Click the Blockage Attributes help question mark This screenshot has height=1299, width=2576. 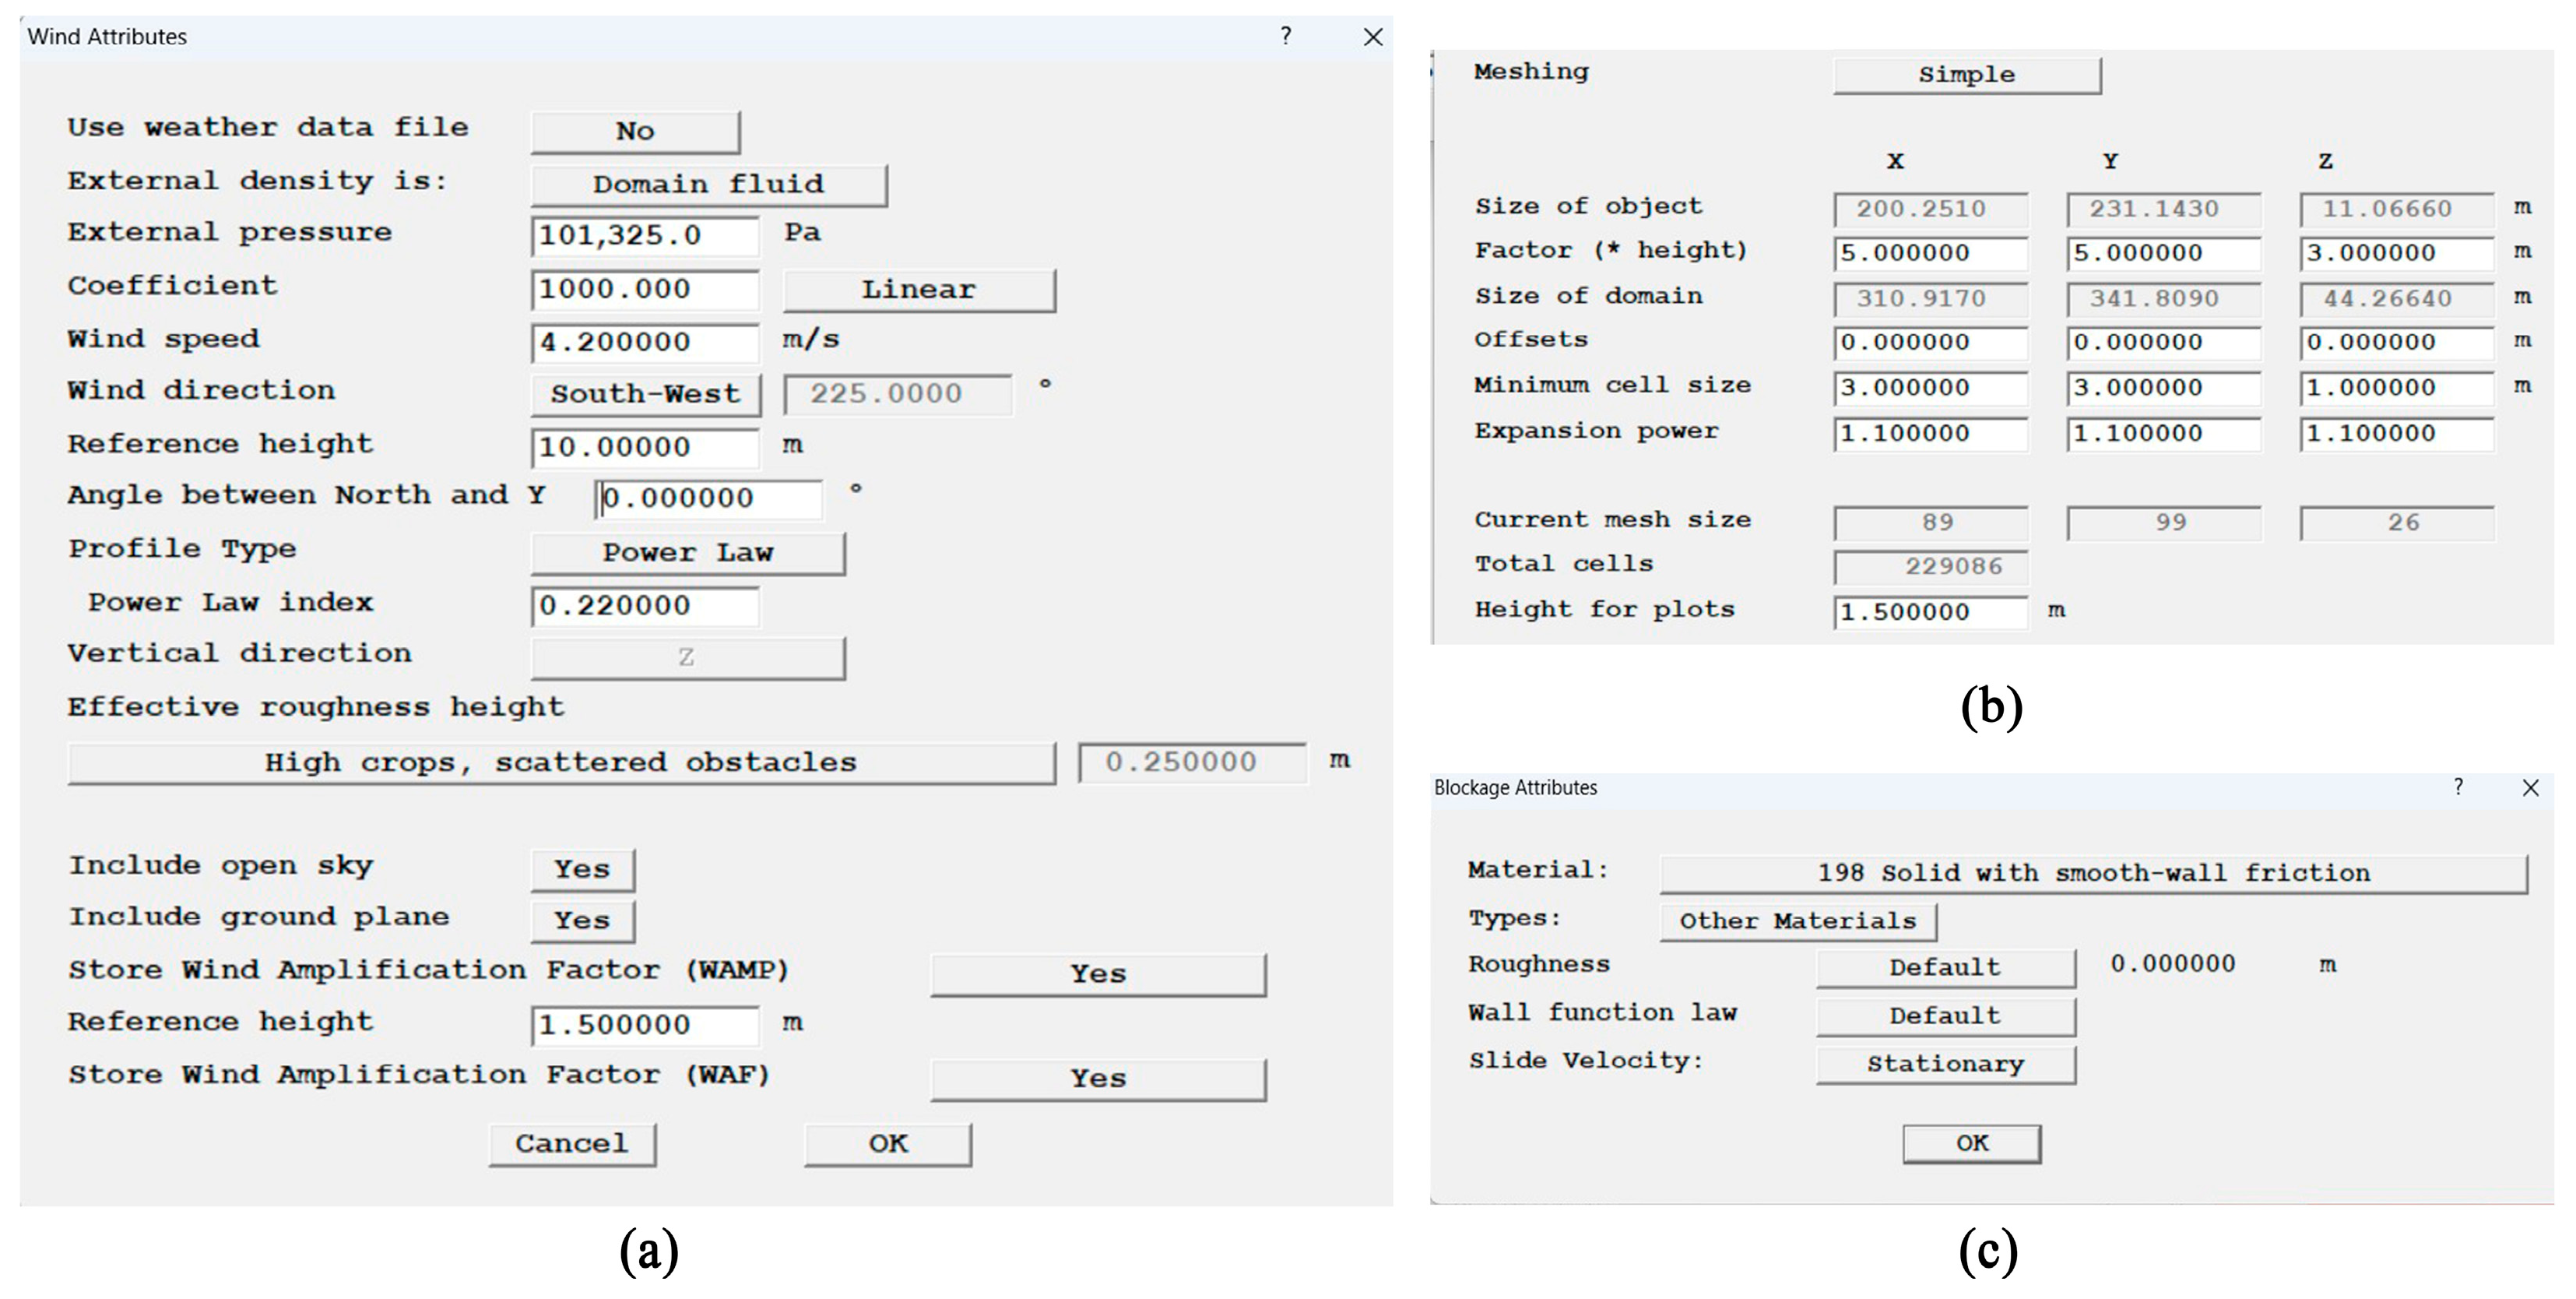(2458, 787)
